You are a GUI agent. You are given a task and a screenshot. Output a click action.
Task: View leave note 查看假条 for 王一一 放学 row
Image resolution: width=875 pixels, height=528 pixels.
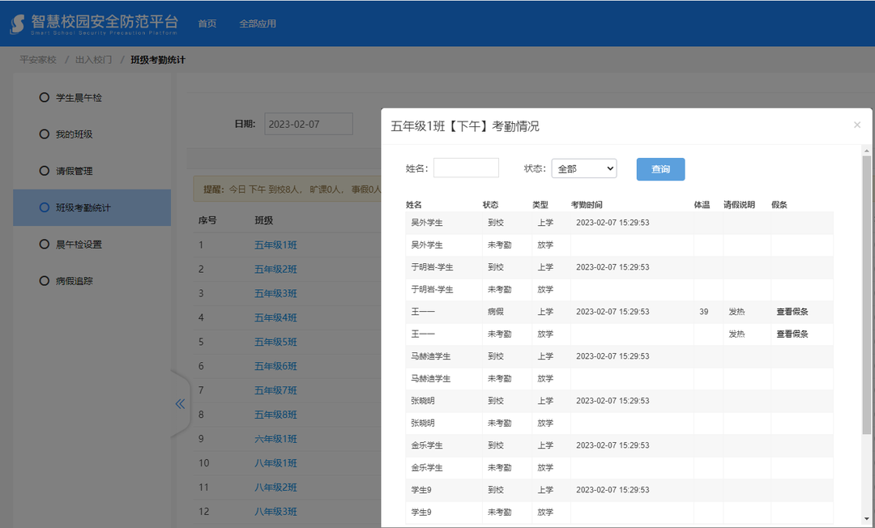click(792, 334)
